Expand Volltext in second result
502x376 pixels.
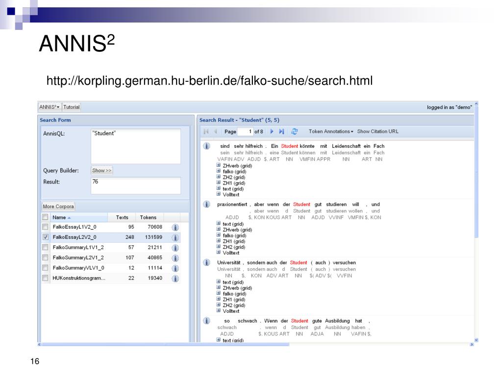pos(218,252)
